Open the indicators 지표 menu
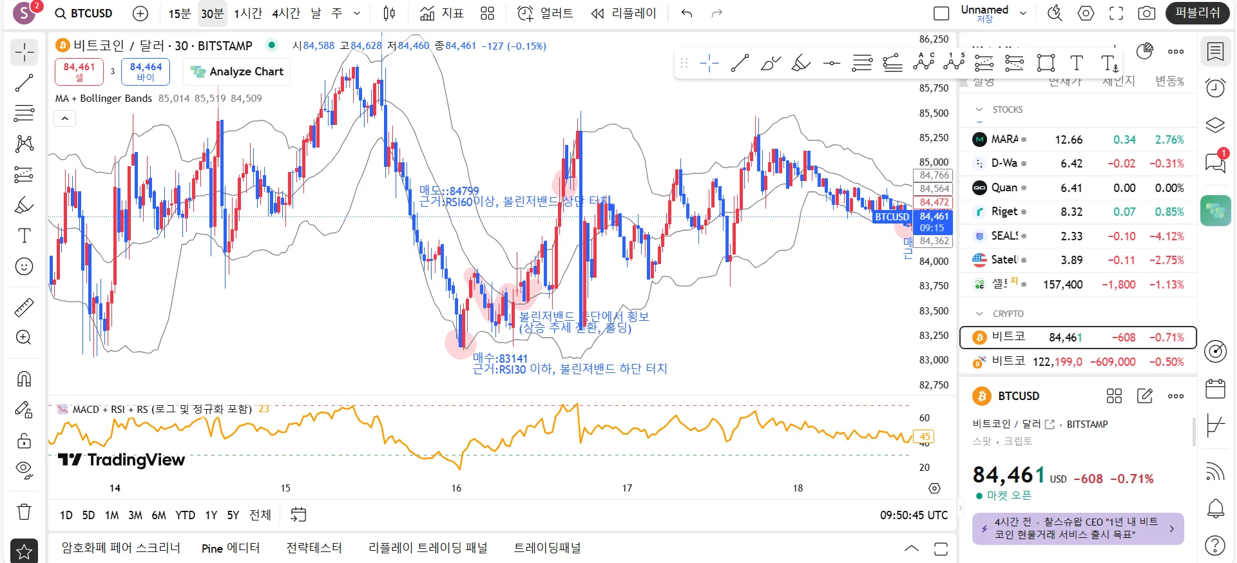Viewport: 1237px width, 563px height. [x=442, y=14]
